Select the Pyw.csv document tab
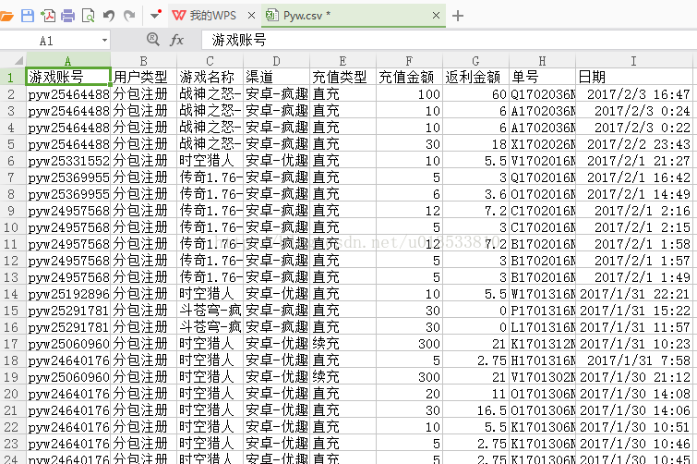The image size is (697, 464). pos(305,16)
